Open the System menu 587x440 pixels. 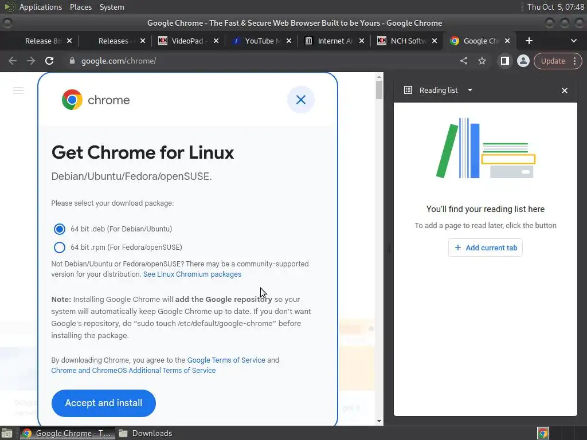(112, 7)
